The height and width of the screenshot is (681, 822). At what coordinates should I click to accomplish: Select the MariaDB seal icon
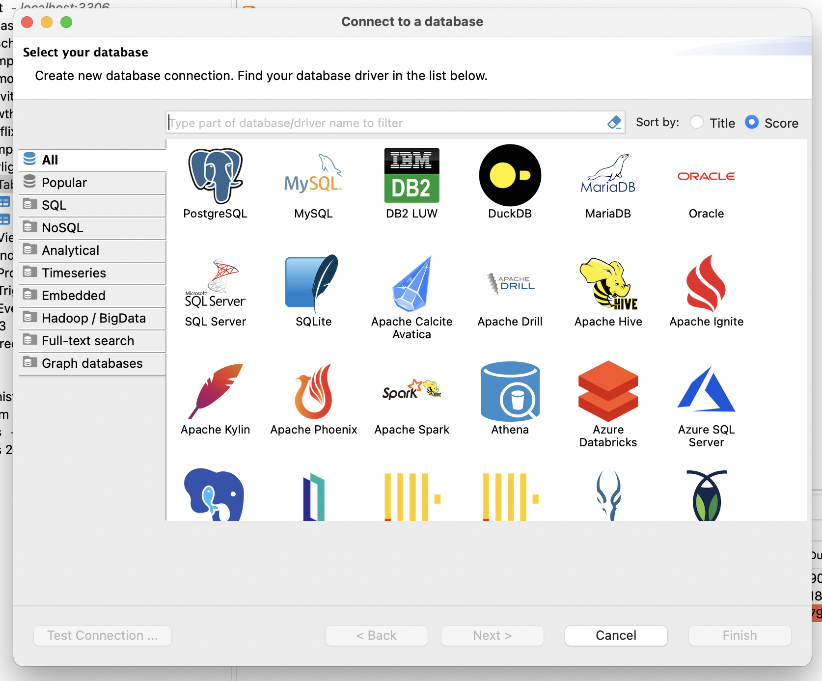tap(608, 176)
